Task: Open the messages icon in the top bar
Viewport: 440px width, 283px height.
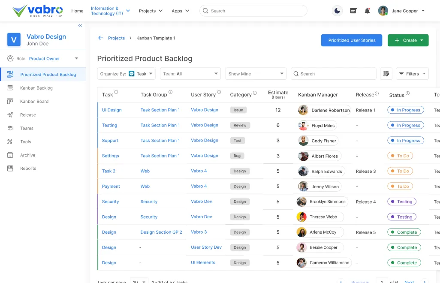Action: tap(353, 10)
